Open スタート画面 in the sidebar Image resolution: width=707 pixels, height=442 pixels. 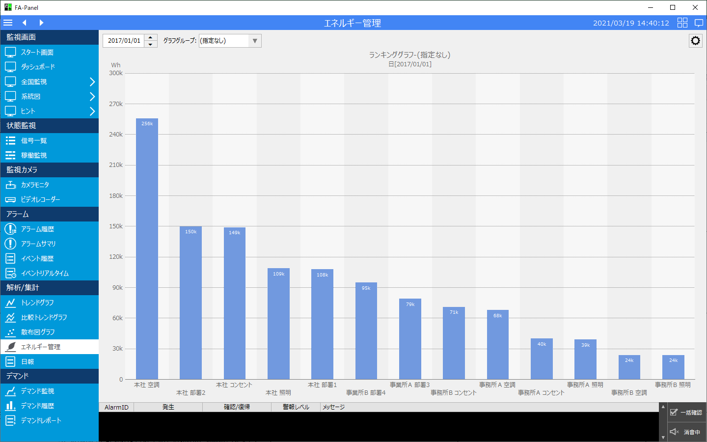tap(49, 52)
